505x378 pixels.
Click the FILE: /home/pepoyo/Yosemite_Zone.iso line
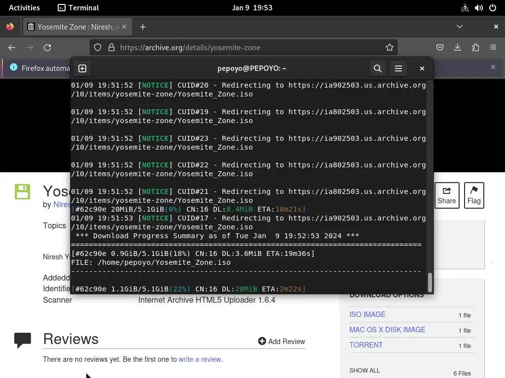pyautogui.click(x=151, y=263)
